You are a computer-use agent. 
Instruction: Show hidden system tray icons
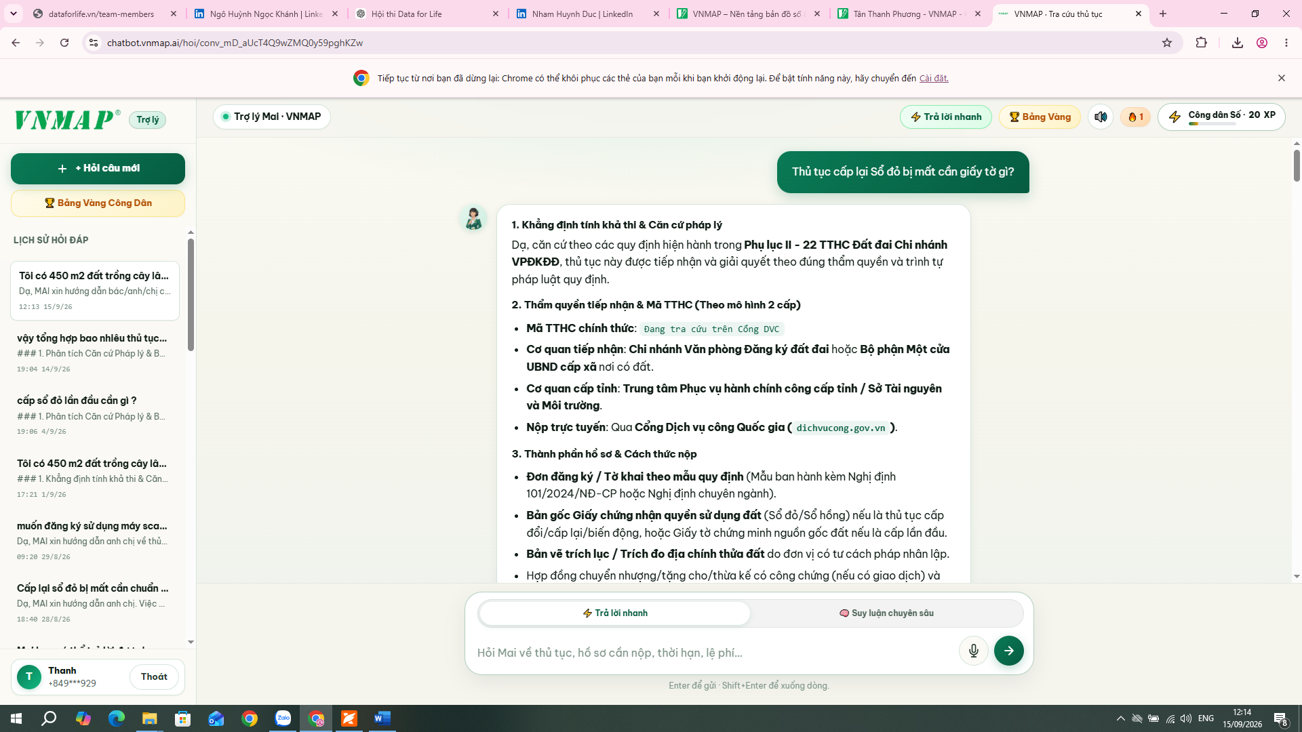[x=1120, y=718]
